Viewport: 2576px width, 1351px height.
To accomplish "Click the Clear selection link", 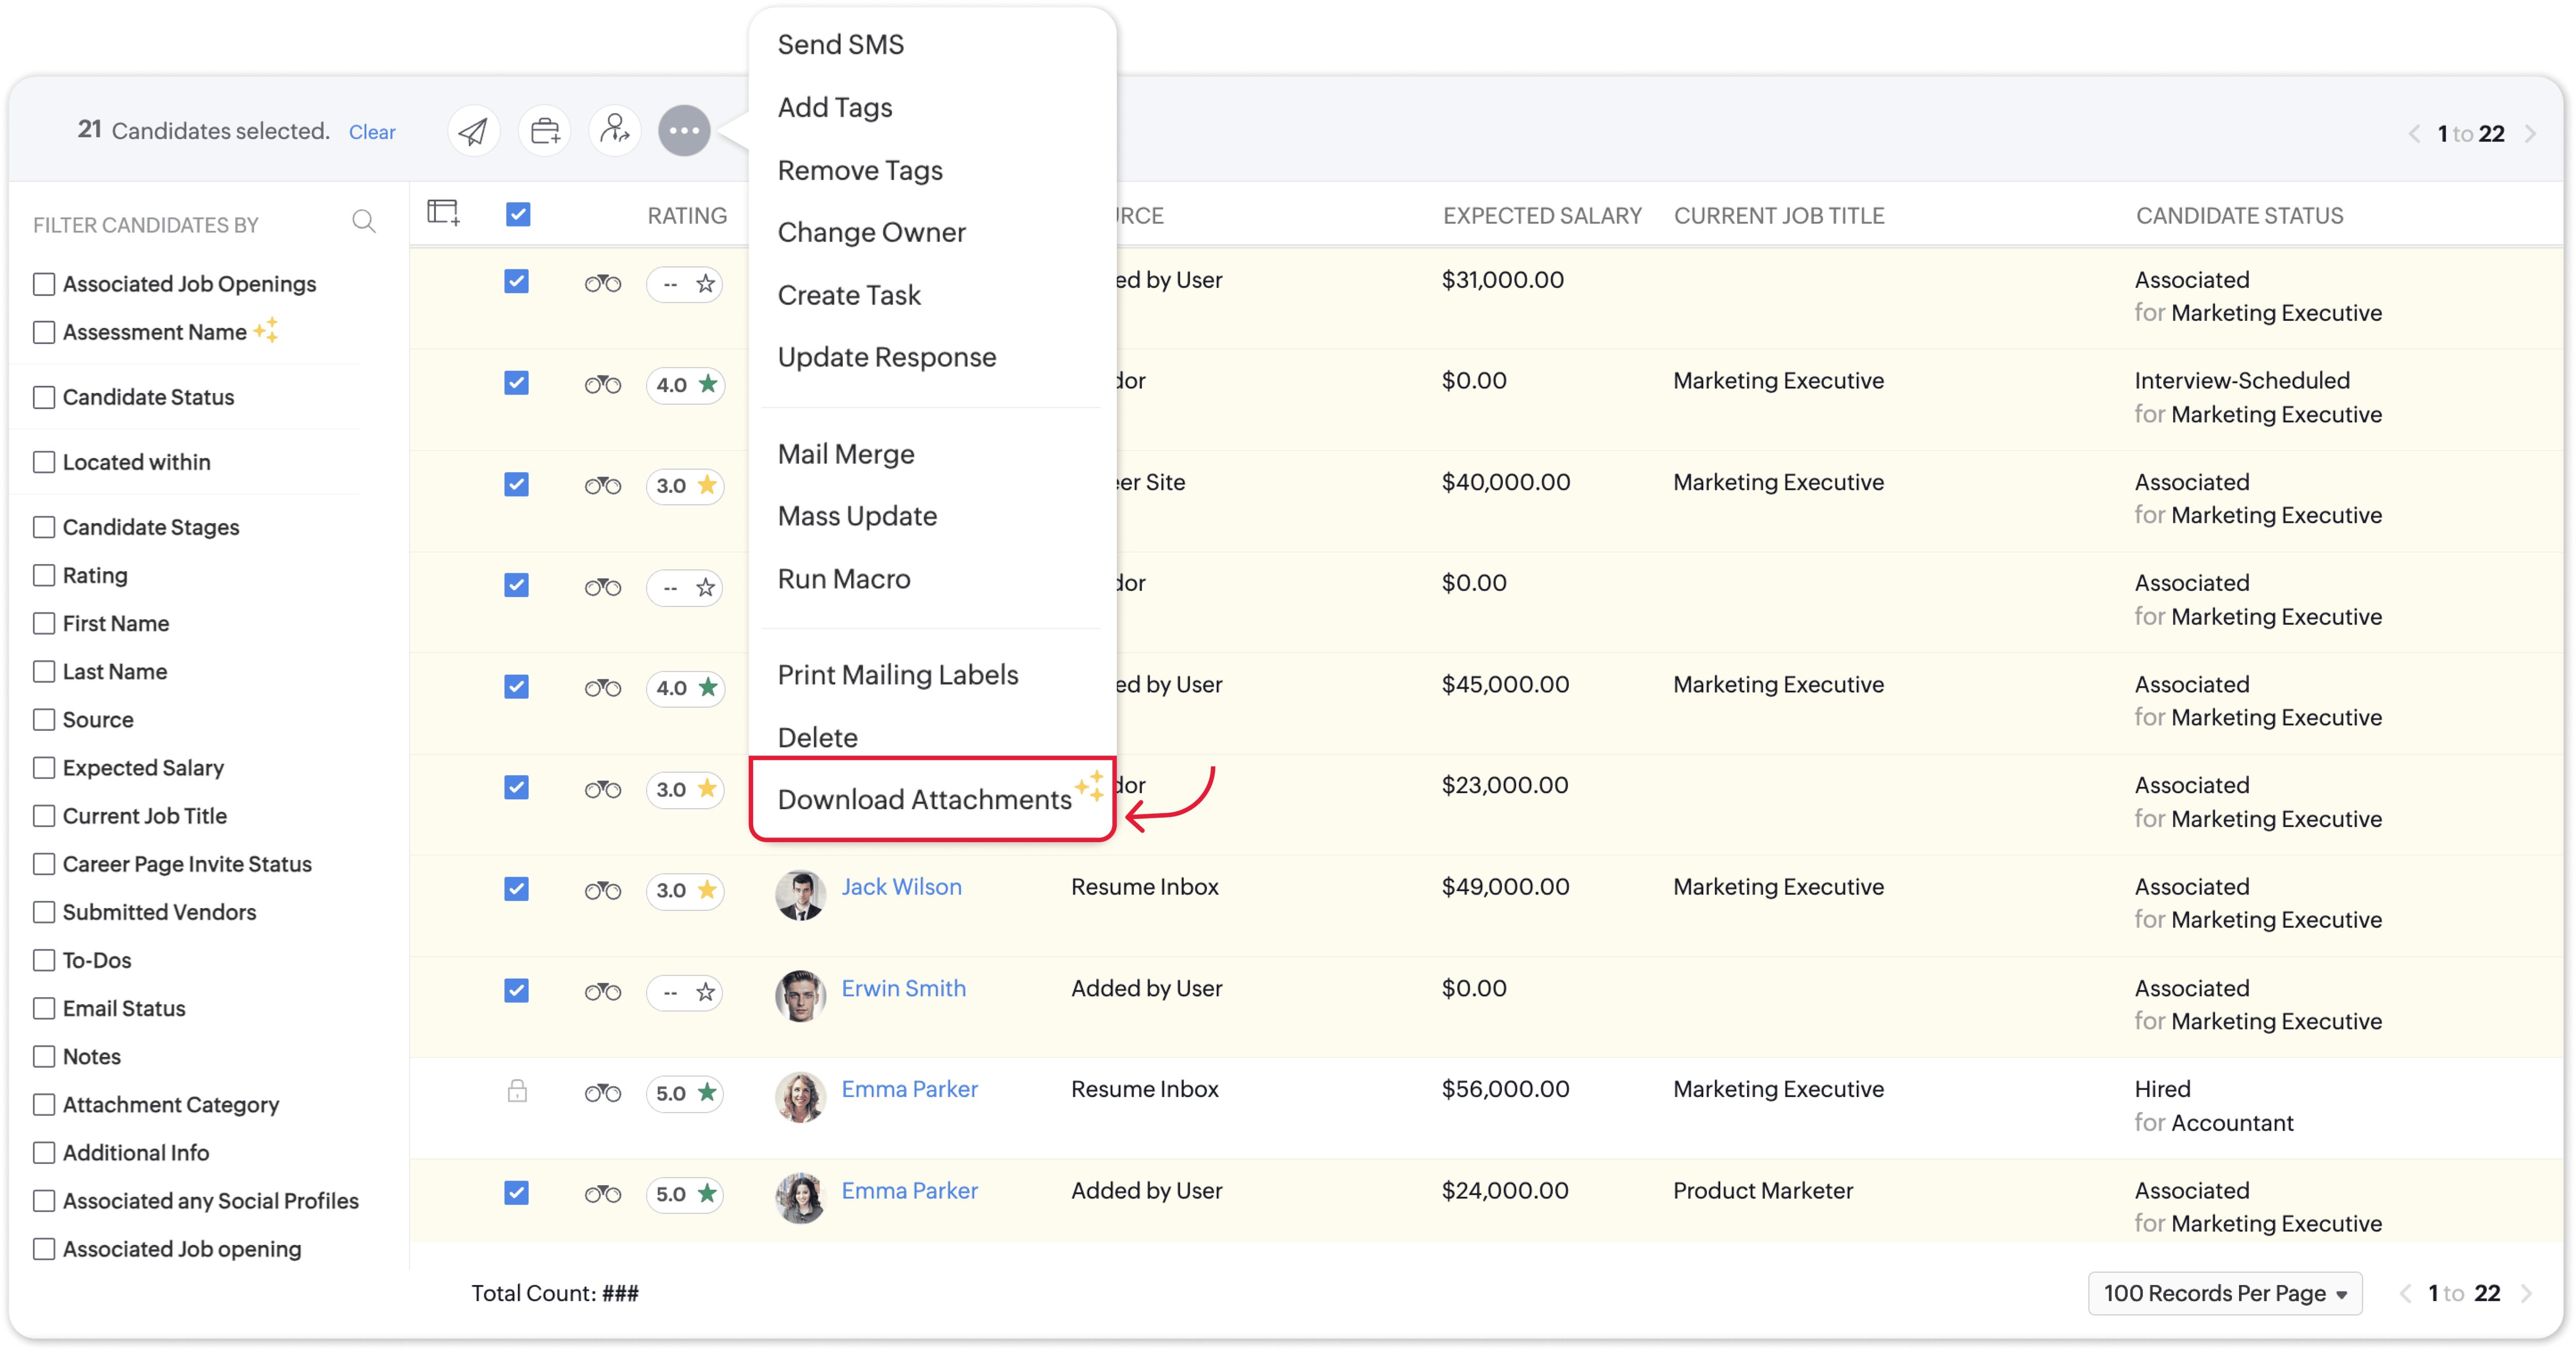I will (372, 132).
